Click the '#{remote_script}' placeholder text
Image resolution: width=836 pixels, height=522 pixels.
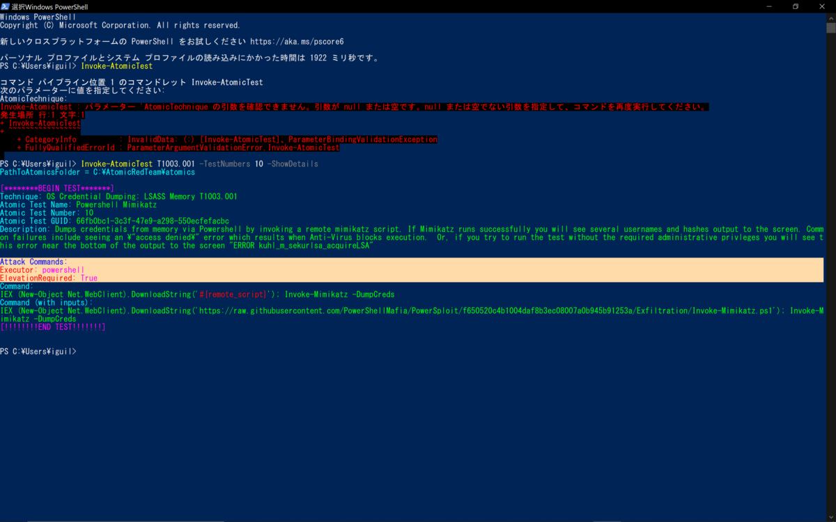coord(233,294)
